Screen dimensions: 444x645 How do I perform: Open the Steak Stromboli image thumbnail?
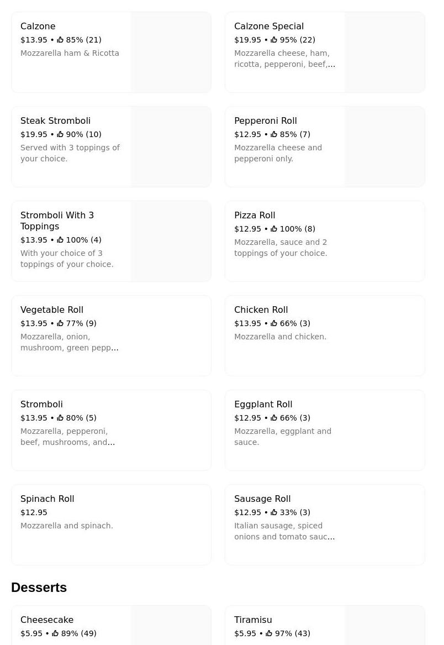(x=171, y=147)
